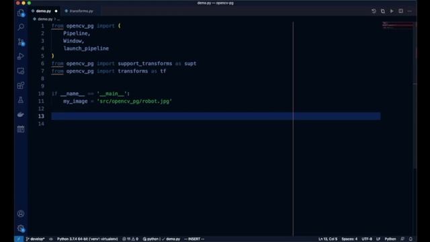
Task: Click support_transforms on line 6
Action: pyautogui.click(x=145, y=64)
